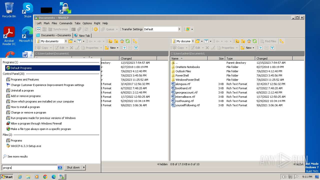Select WindowsPowerShell folder in right panel
This screenshot has height=180, width=320.
point(187,80)
